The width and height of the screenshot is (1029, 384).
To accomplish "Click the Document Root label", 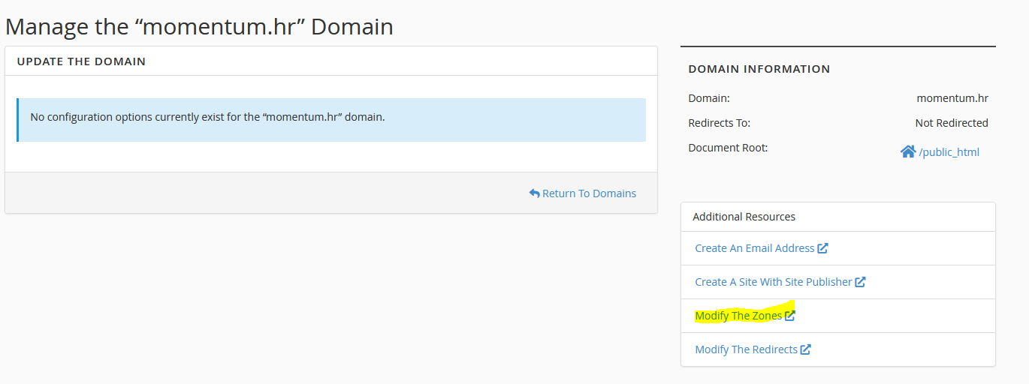I will [x=727, y=148].
